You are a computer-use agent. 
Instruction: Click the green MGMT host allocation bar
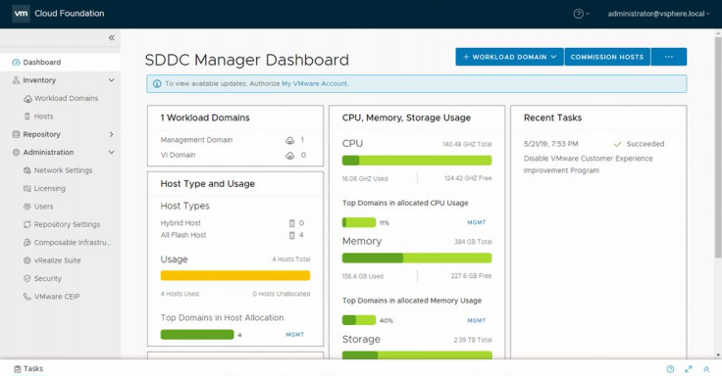197,335
